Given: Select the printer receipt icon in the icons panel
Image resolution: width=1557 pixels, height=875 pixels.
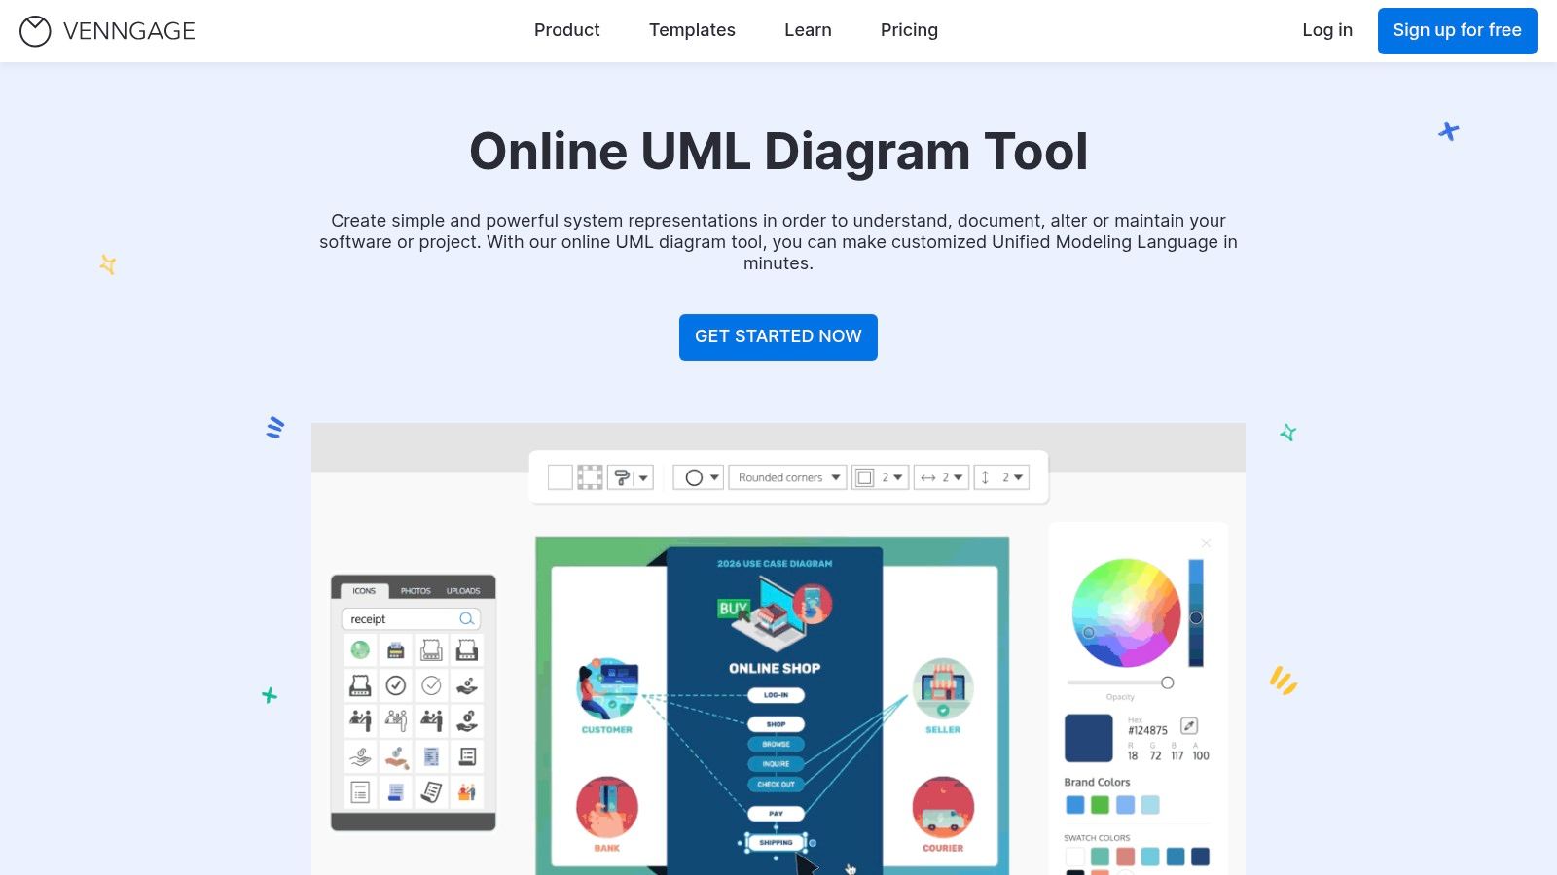Looking at the screenshot, I should pyautogui.click(x=396, y=650).
